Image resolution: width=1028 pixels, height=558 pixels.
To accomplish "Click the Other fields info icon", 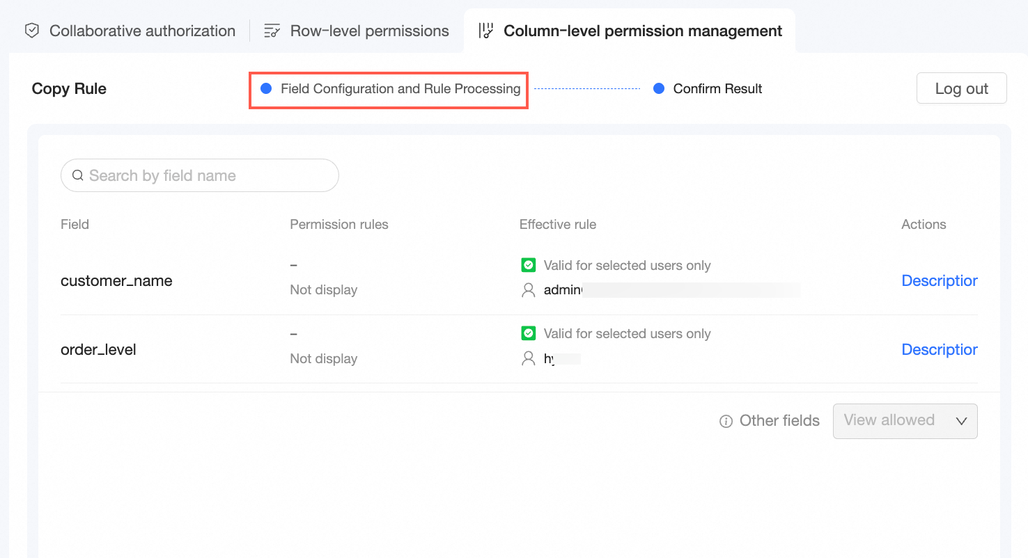I will tap(726, 421).
